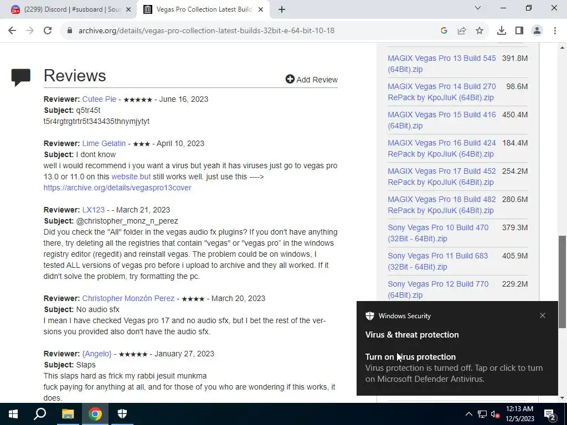Viewport: 567px width, 425px height.
Task: Download MAGIX Vegas Pro 18 Build 482 zip
Action: 441,205
